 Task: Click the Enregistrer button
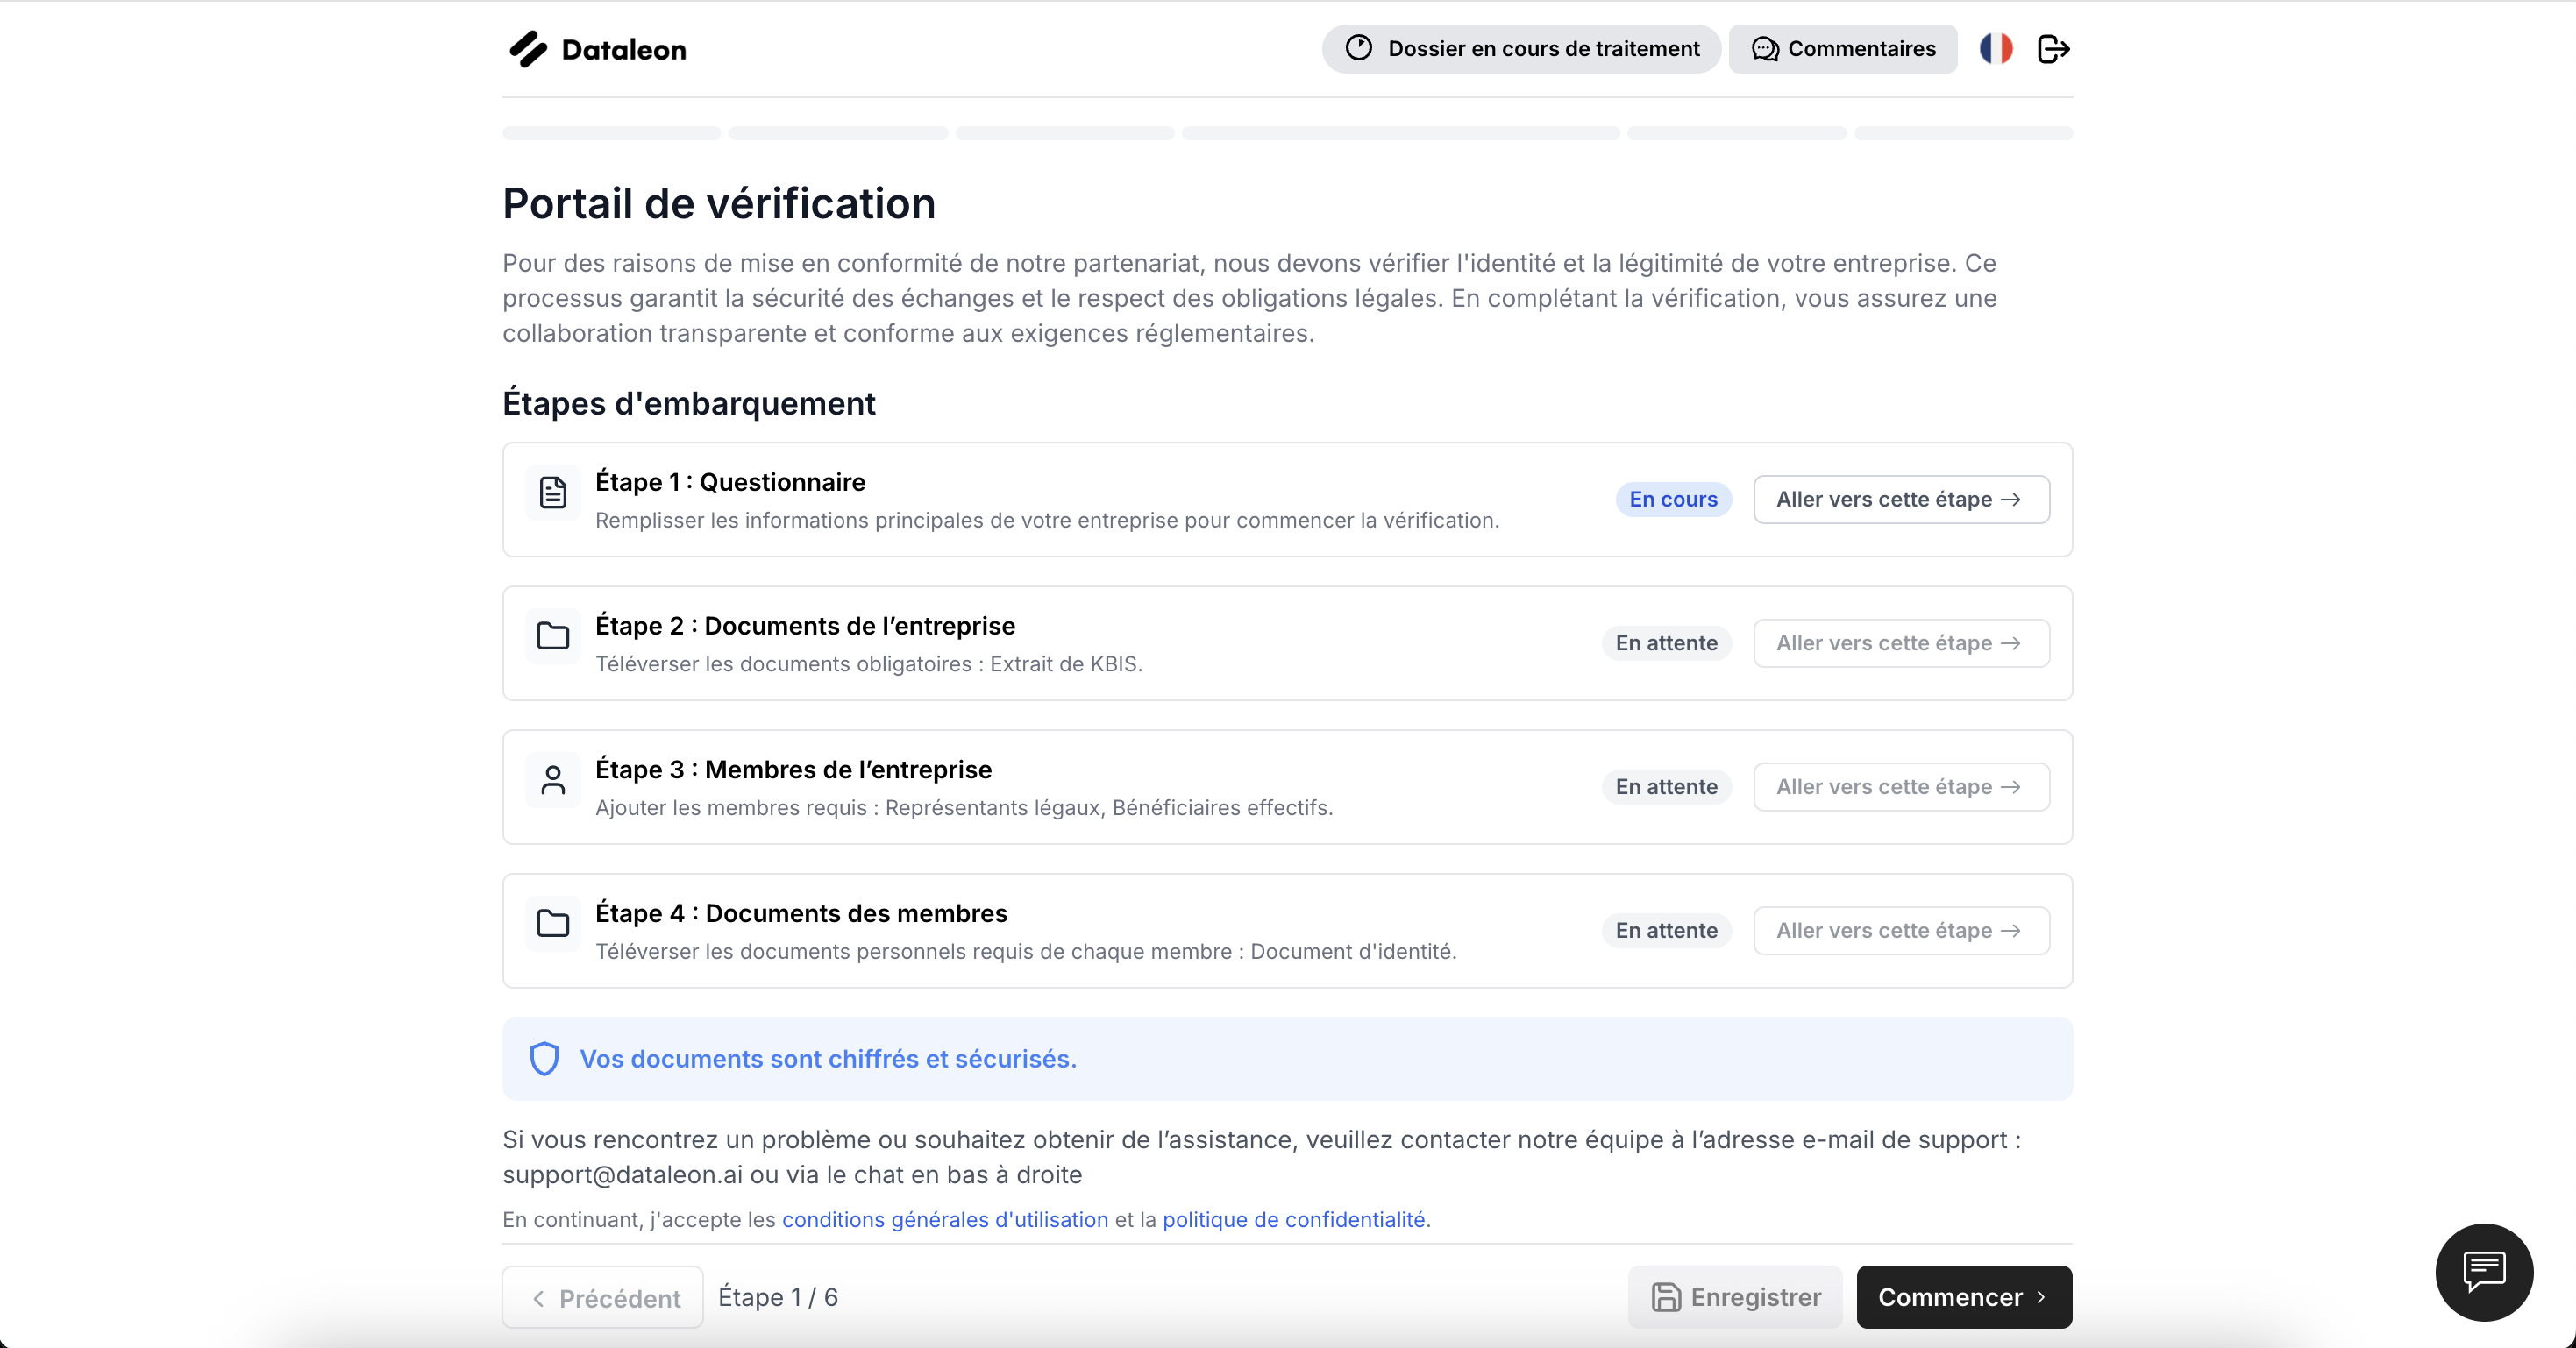[x=1735, y=1297]
